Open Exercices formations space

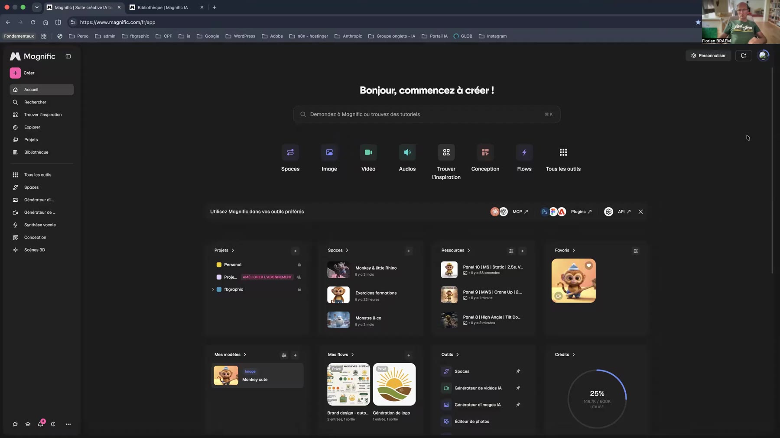(x=371, y=296)
